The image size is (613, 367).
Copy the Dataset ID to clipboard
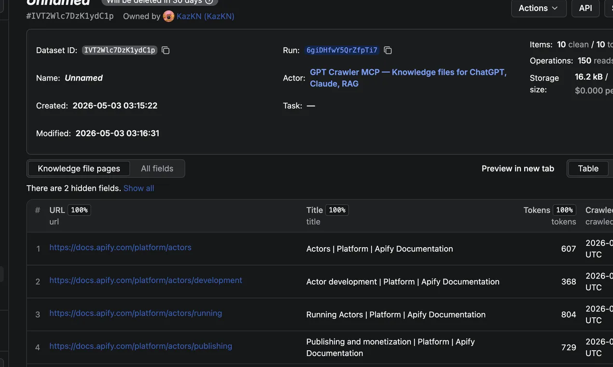tap(166, 50)
